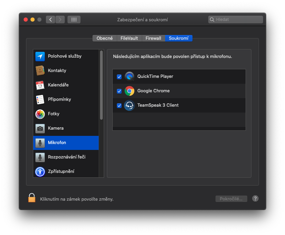Uncheck QuickTime Player microphone access
The height and width of the screenshot is (235, 285).
point(119,77)
